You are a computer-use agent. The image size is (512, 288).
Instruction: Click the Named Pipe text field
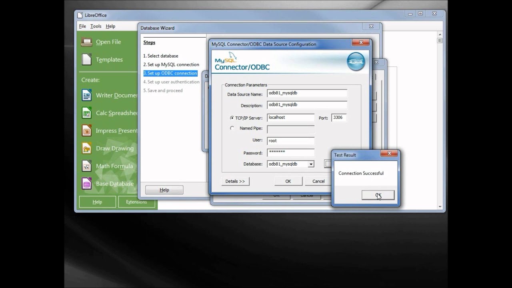coord(291,129)
